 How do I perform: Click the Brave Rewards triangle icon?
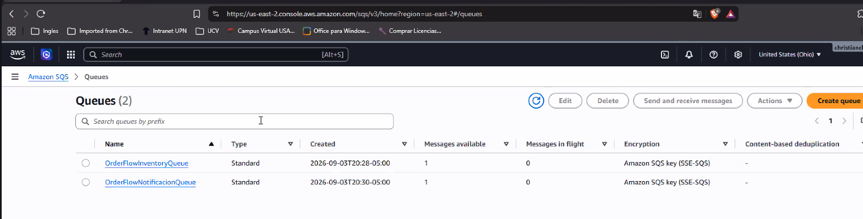coord(730,14)
